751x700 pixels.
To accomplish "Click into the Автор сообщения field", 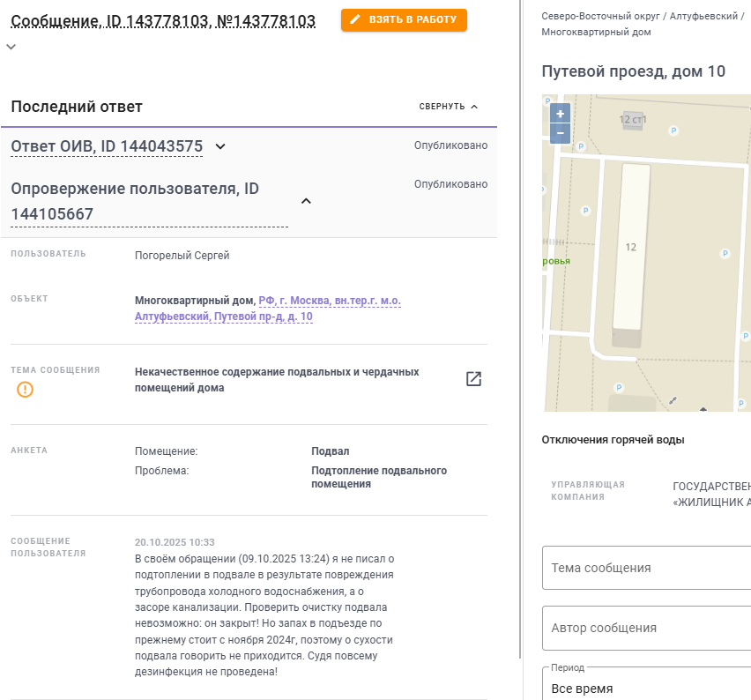I will tap(648, 628).
